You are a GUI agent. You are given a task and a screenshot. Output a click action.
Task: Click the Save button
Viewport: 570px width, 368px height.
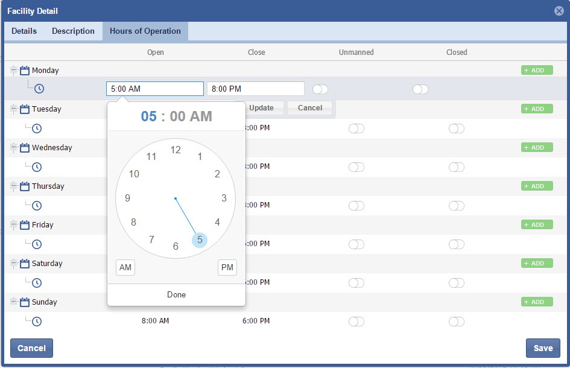[543, 348]
